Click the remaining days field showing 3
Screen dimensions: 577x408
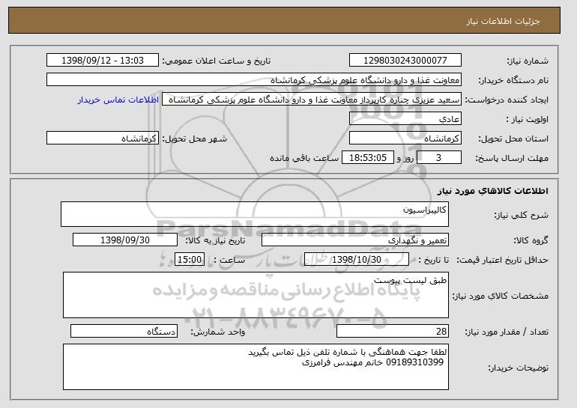(438, 158)
